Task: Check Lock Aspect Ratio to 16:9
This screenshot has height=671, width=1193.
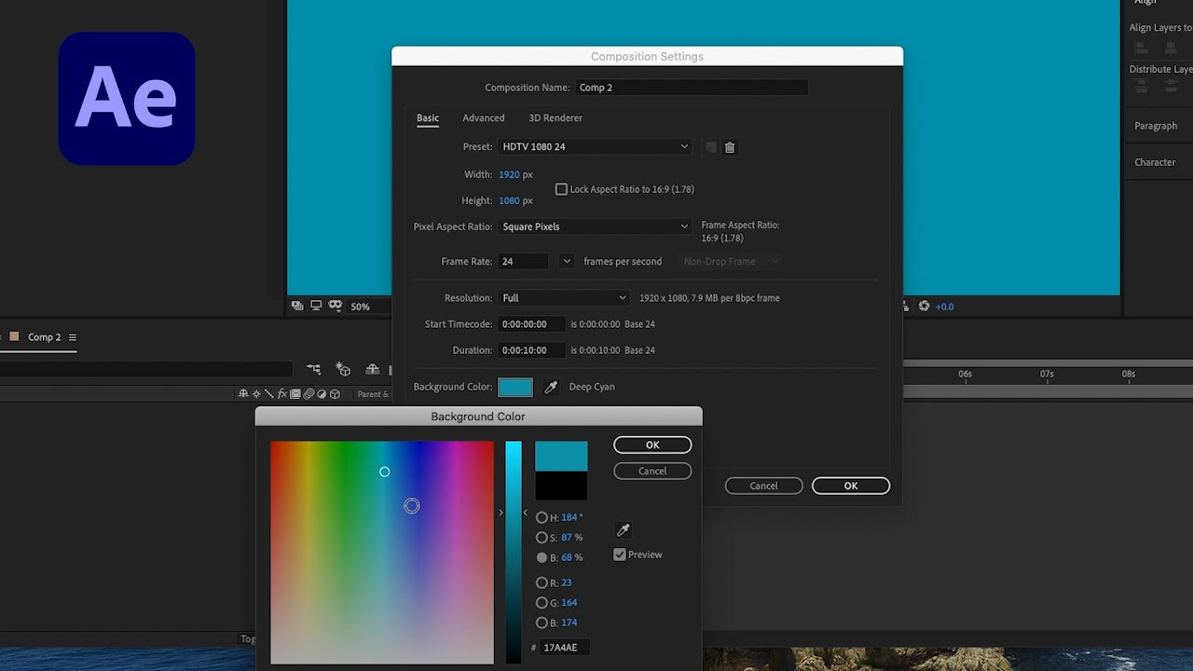Action: coord(561,189)
